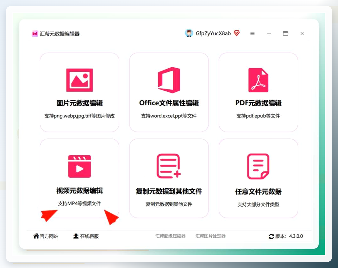Maximize the application window
This screenshot has height=268, width=338.
[285, 33]
